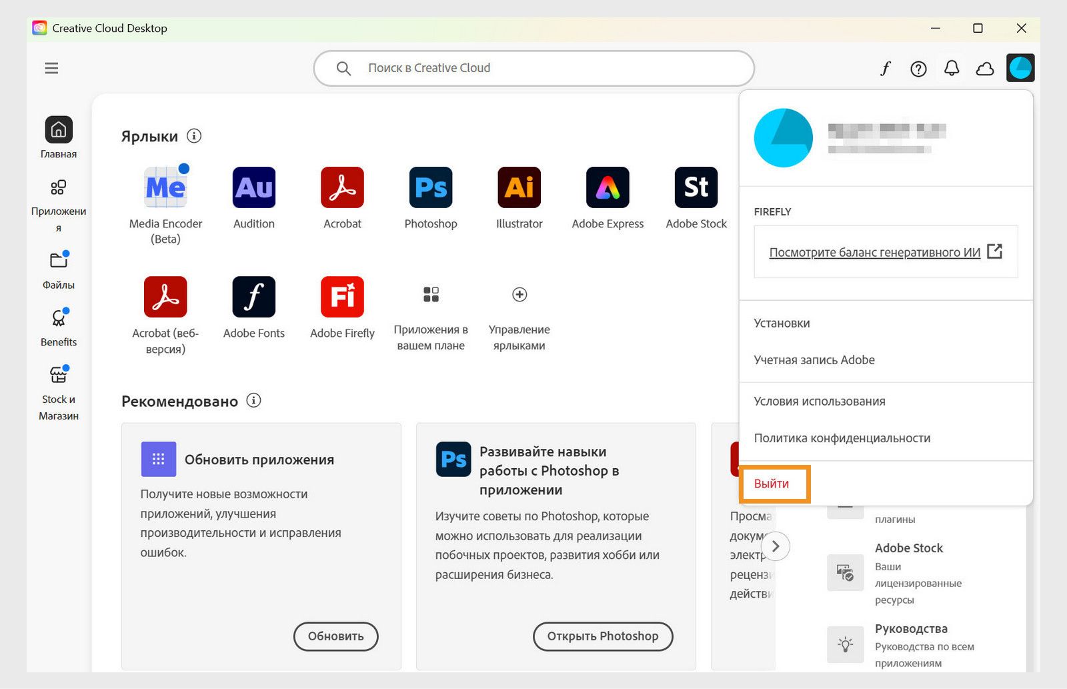Screen dimensions: 1067x689
Task: Open the Adobe Firefly shortcut
Action: [342, 297]
